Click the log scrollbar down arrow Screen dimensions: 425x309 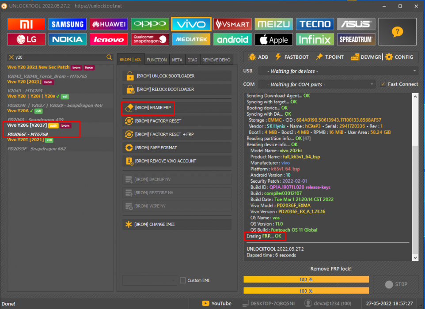415,258
